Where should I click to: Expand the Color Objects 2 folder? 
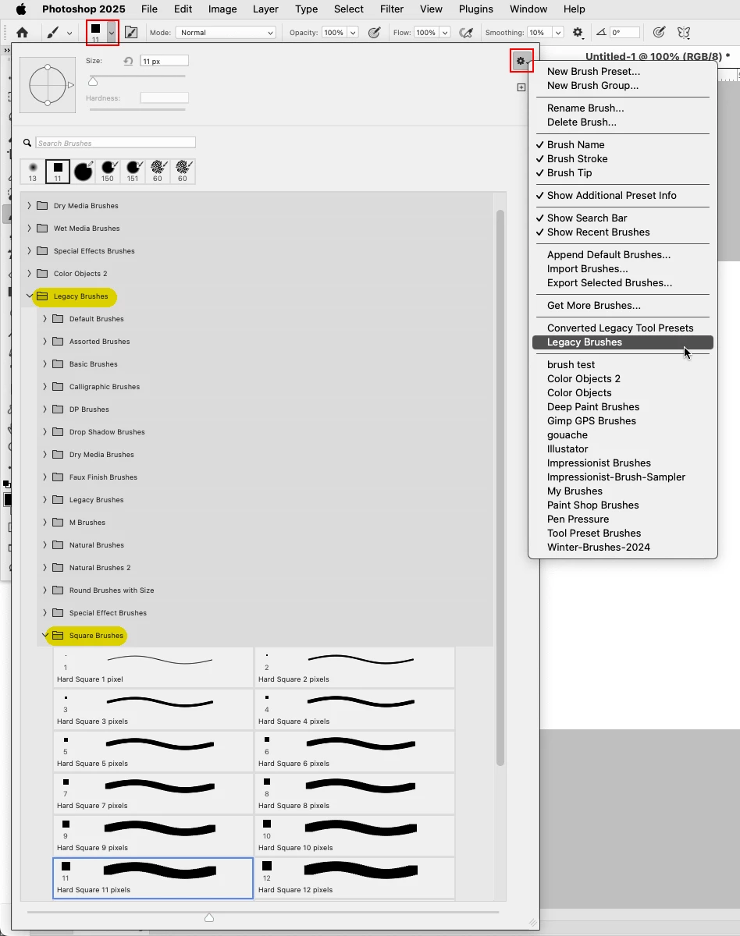click(30, 274)
